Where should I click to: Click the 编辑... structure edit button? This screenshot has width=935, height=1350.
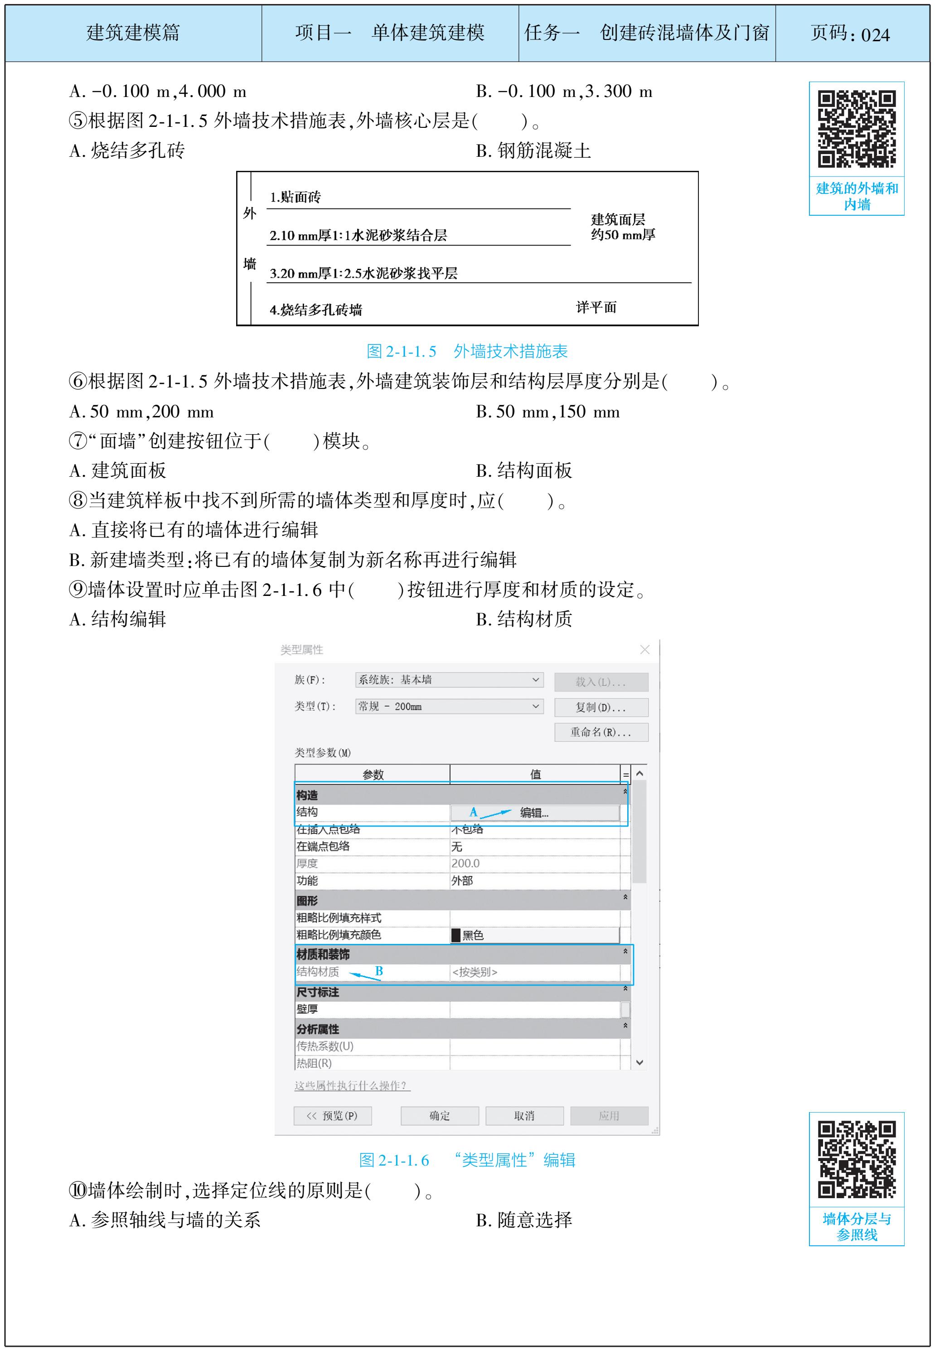(x=534, y=813)
